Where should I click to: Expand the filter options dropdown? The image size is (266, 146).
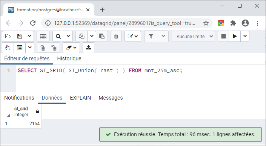pyautogui.click(x=163, y=36)
